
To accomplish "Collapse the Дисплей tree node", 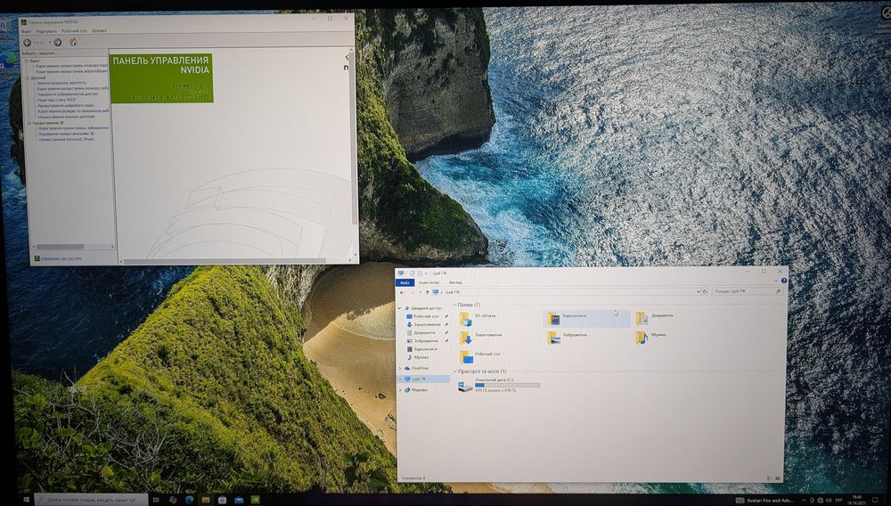I will 27,78.
